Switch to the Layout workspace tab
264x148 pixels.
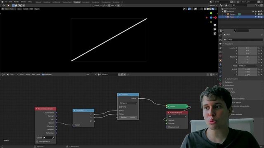pyautogui.click(x=38, y=2)
